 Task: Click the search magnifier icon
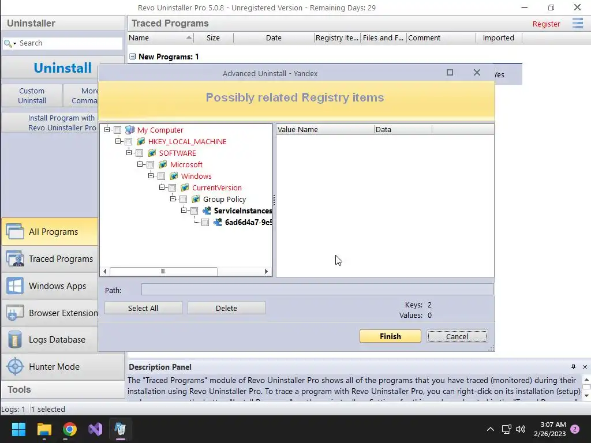point(7,43)
